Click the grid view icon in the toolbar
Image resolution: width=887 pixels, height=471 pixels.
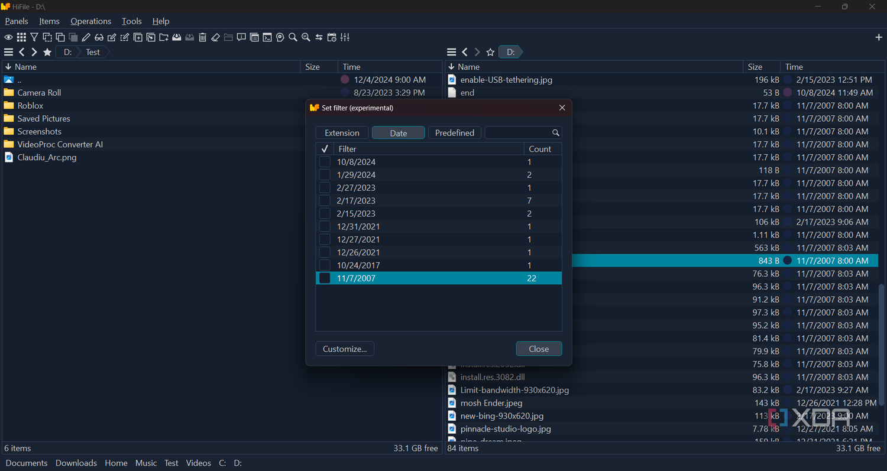[21, 37]
